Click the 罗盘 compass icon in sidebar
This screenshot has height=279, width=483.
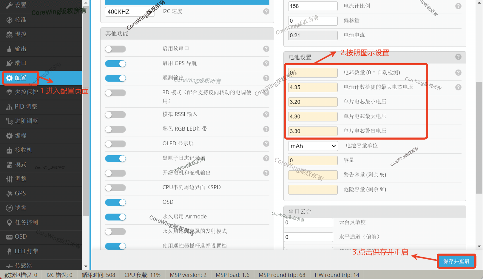9,208
